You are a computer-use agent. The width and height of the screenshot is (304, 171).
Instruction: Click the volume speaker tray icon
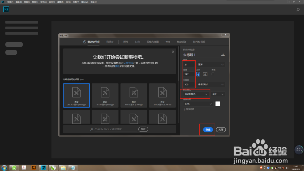[x=287, y=168]
